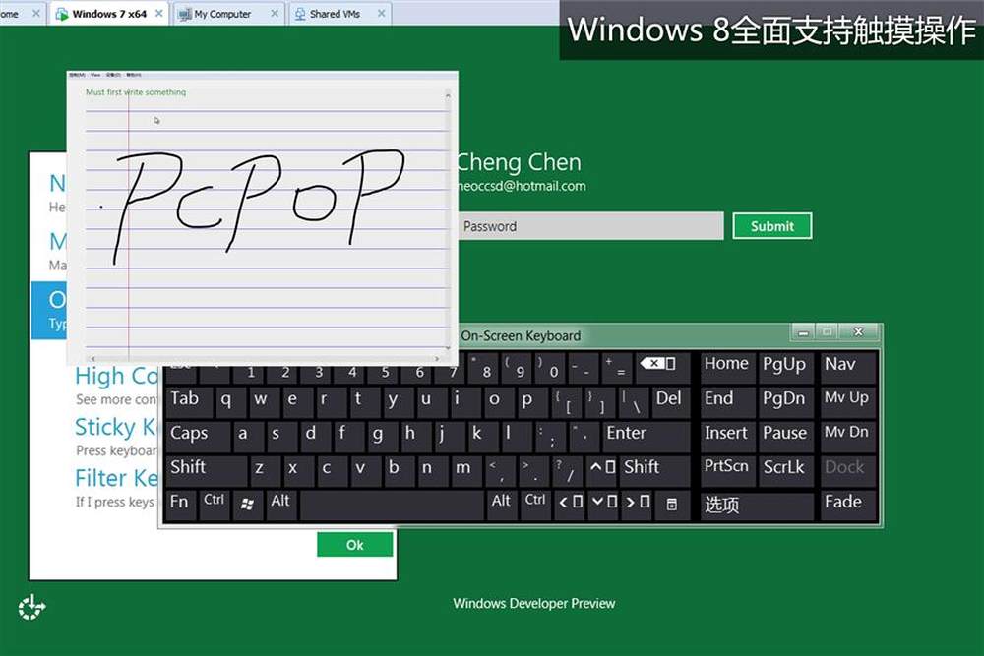This screenshot has width=984, height=656.
Task: Click the Ease of Access icon
Action: tap(31, 607)
